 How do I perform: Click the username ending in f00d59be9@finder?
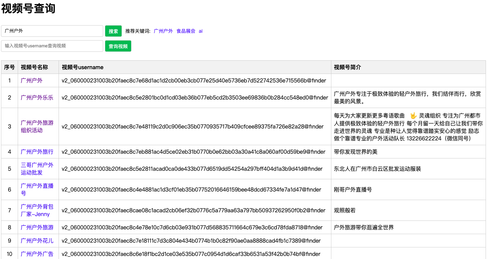point(193,152)
